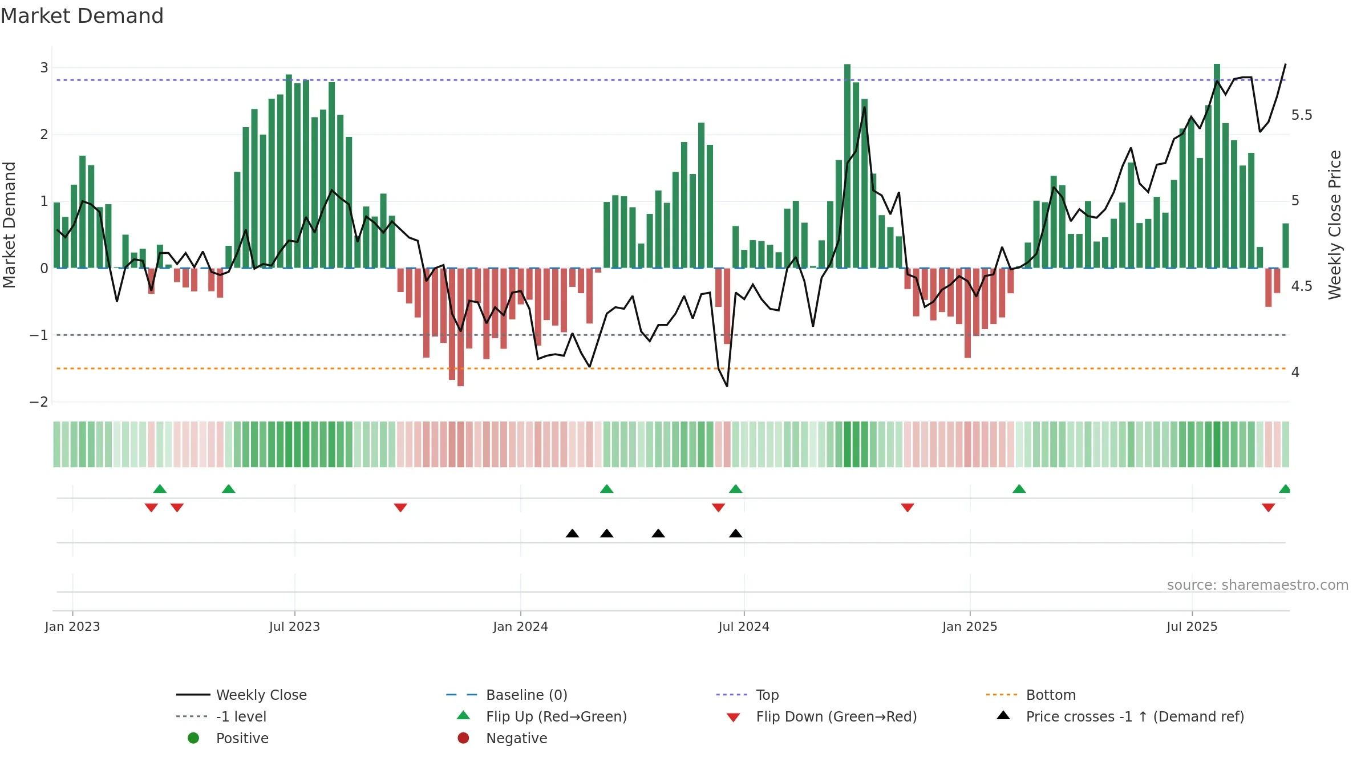
Task: Click the last green demand bar in September 2025
Action: [1286, 246]
